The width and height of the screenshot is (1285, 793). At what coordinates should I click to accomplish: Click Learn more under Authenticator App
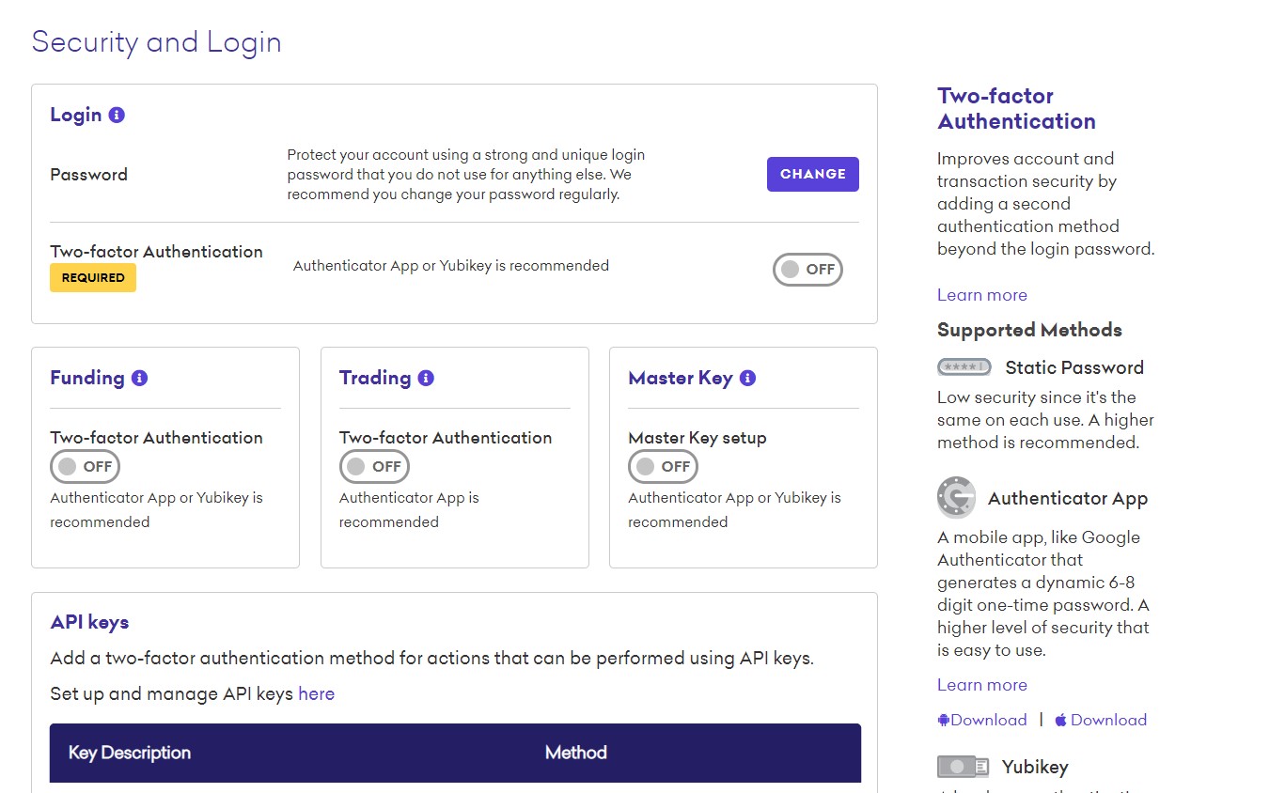click(x=981, y=684)
